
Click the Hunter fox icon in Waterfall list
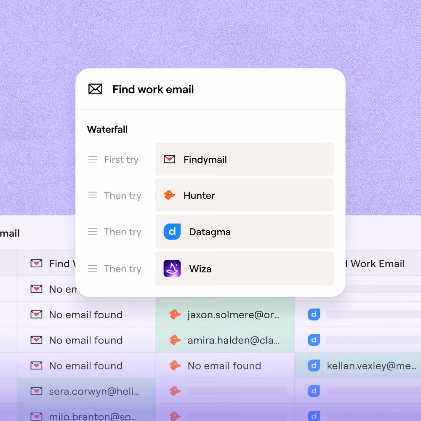coord(169,195)
